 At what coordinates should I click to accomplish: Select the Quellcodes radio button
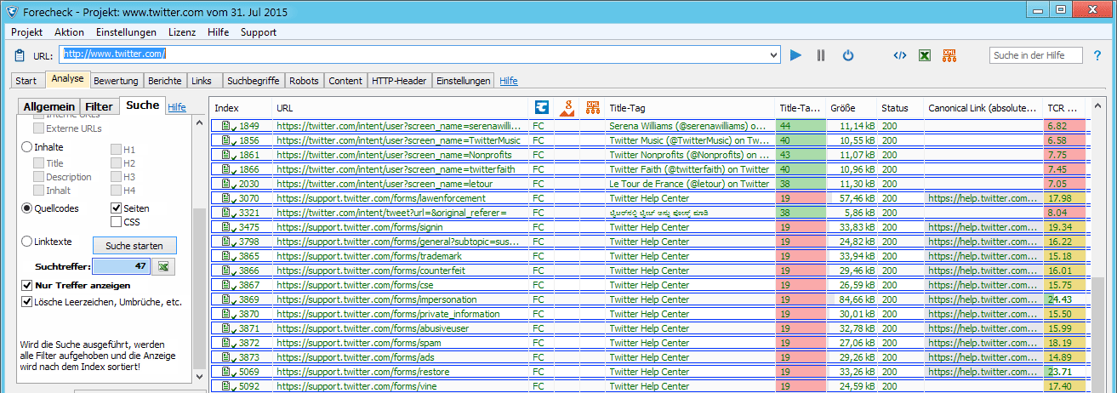tap(27, 208)
